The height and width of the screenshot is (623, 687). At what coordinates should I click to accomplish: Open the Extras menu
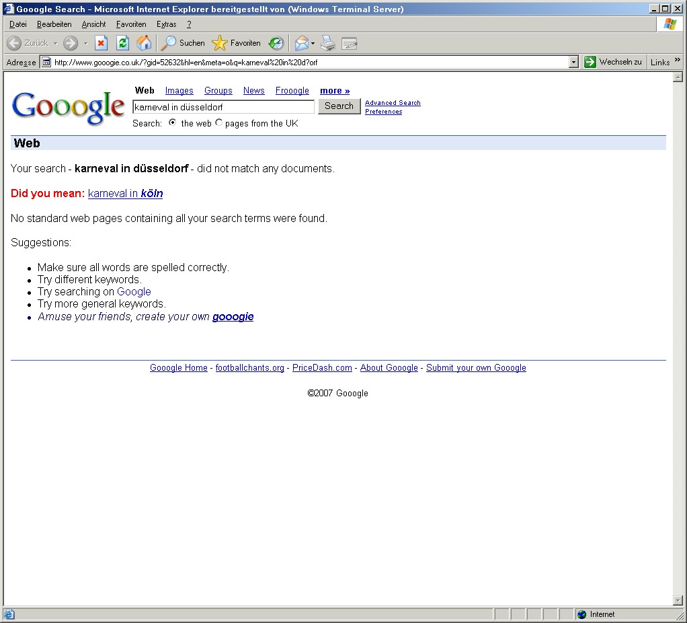tap(166, 24)
